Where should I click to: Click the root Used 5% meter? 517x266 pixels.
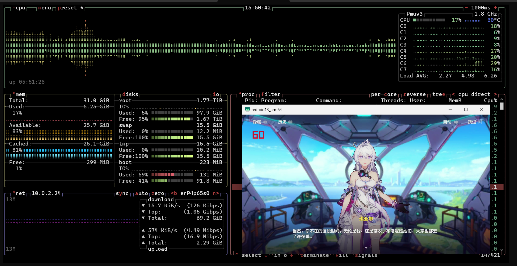click(172, 113)
